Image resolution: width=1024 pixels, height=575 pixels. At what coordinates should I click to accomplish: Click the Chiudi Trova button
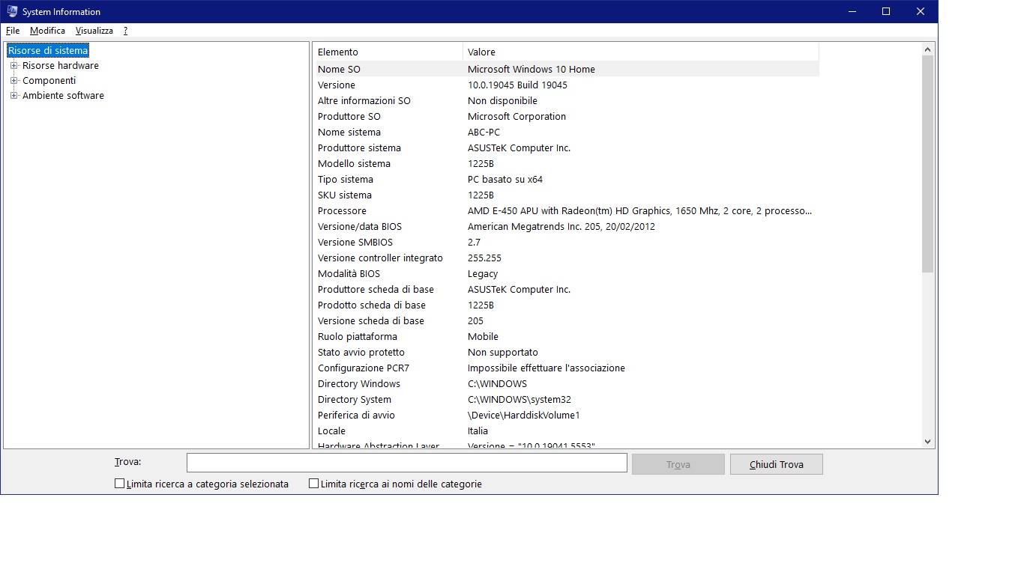pyautogui.click(x=777, y=464)
